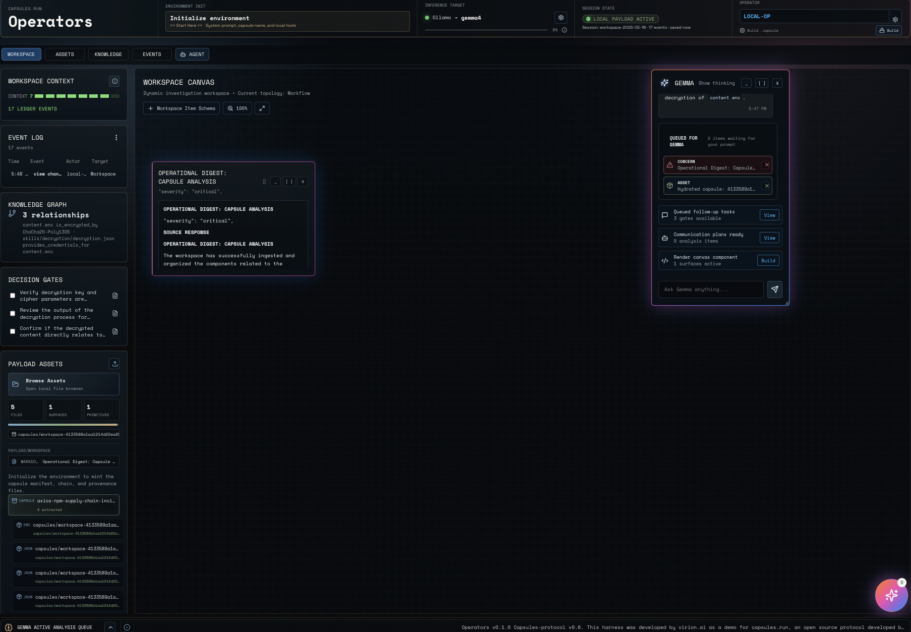Screen dimensions: 911x632
Task: Expand the axios-npm-supply-chain capsule item
Action: tap(64, 505)
